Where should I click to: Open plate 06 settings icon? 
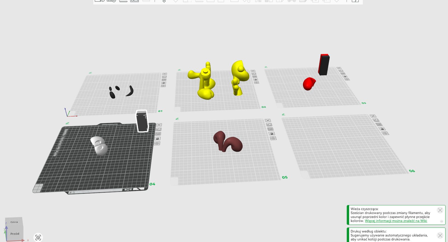(386, 133)
